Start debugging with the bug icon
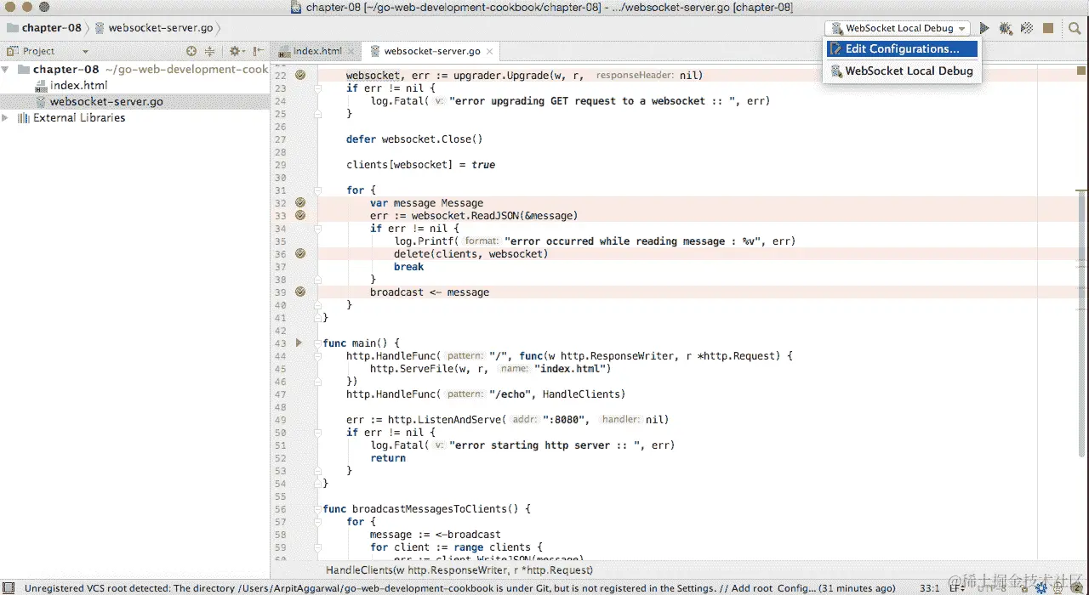This screenshot has width=1089, height=595. (1006, 28)
